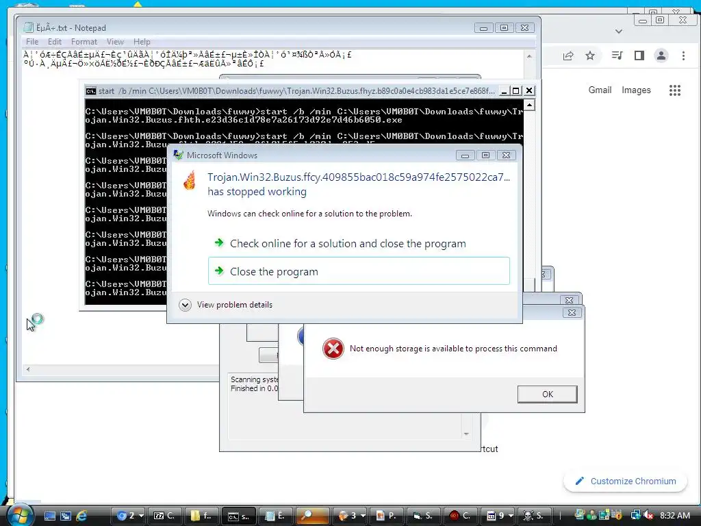Image resolution: width=701 pixels, height=526 pixels.
Task: Click scanning log scroll down arrow
Action: [466, 434]
